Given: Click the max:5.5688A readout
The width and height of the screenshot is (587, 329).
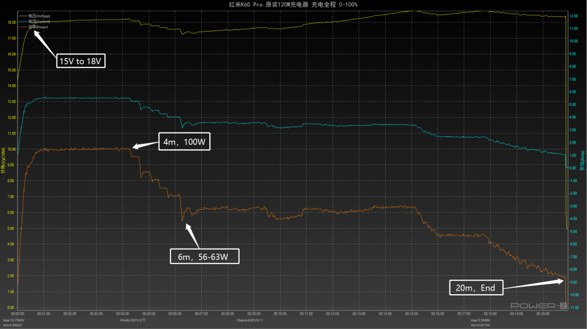Looking at the screenshot, I should [481, 320].
